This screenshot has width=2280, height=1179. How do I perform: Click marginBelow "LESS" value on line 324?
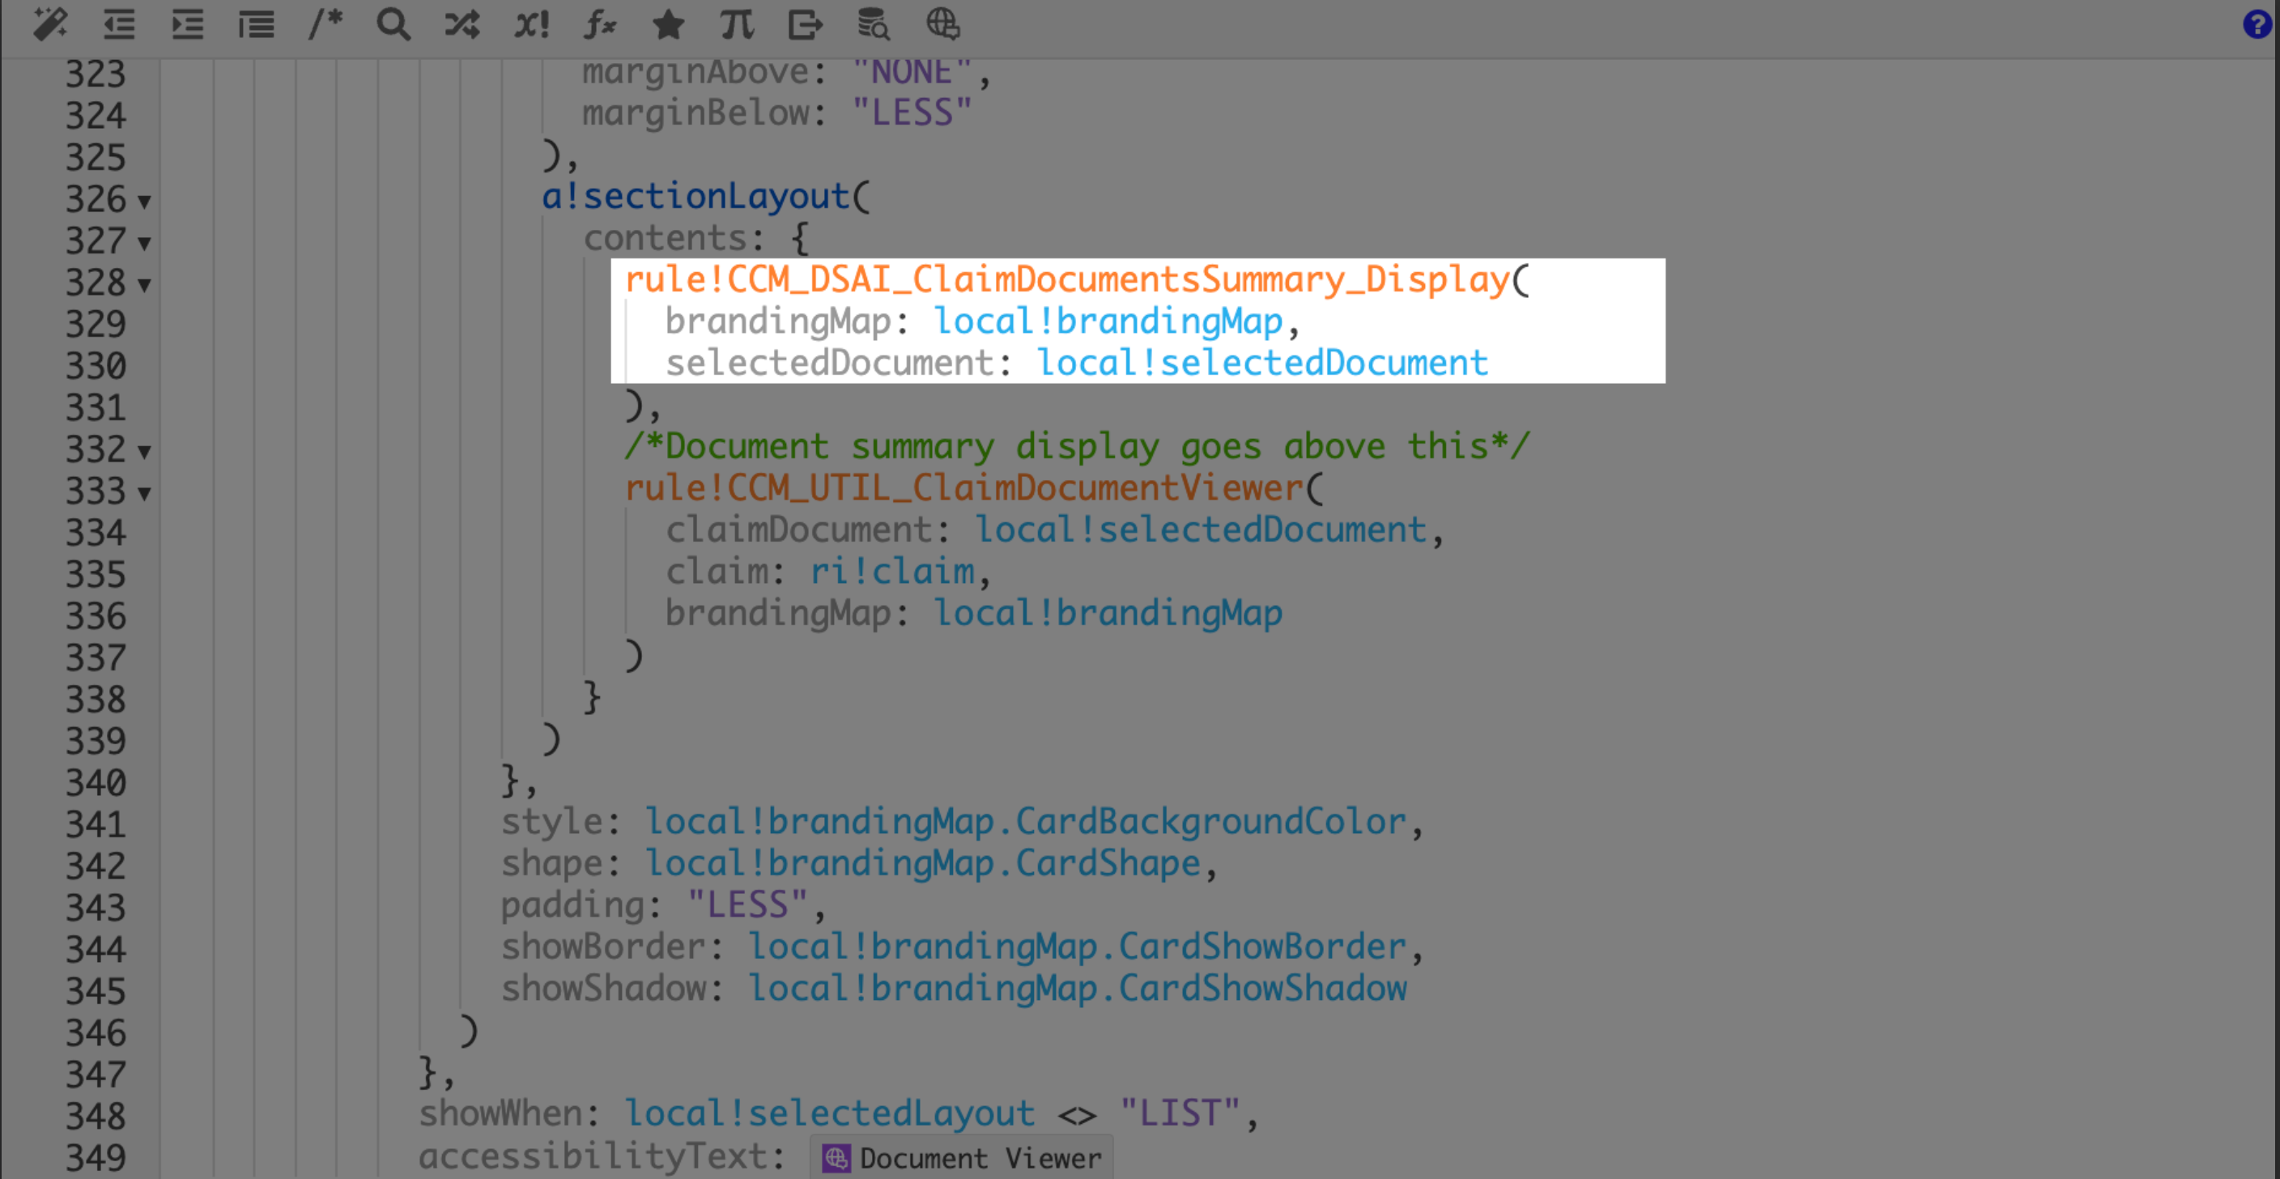click(x=912, y=113)
